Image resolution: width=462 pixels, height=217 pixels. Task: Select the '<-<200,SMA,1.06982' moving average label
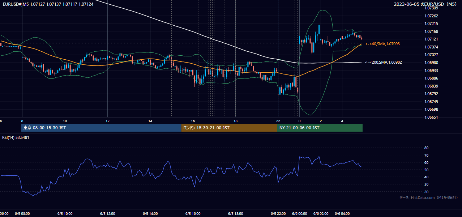pos(384,62)
